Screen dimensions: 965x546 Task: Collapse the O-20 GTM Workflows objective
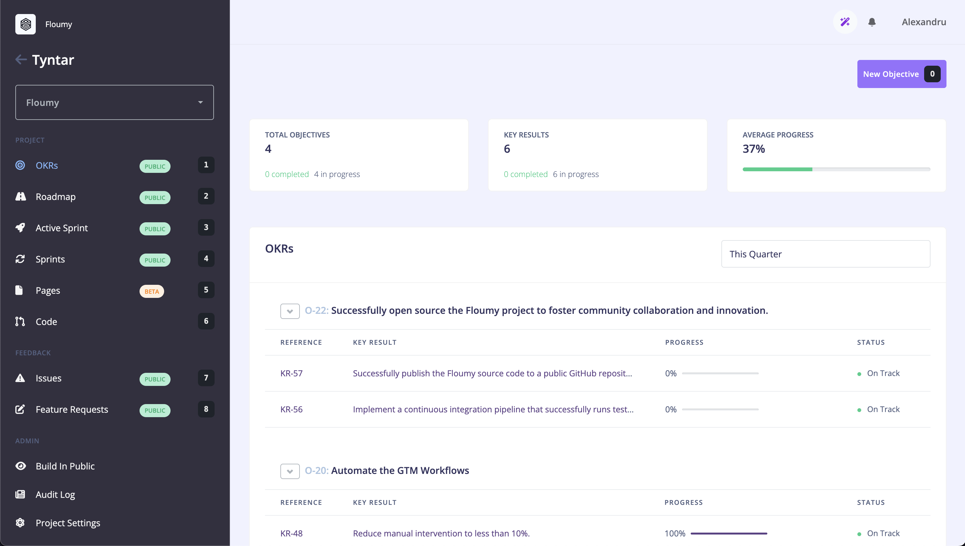290,471
